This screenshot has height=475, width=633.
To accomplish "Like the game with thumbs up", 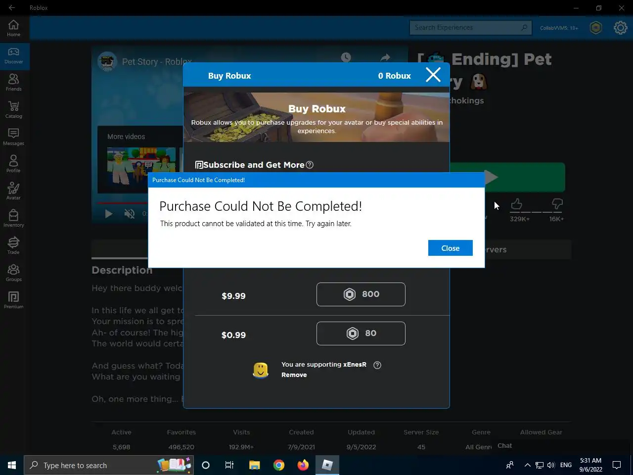I will [516, 203].
